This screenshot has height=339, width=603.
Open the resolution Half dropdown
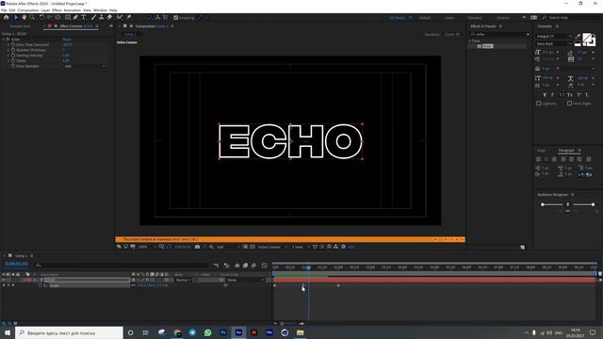pyautogui.click(x=228, y=247)
